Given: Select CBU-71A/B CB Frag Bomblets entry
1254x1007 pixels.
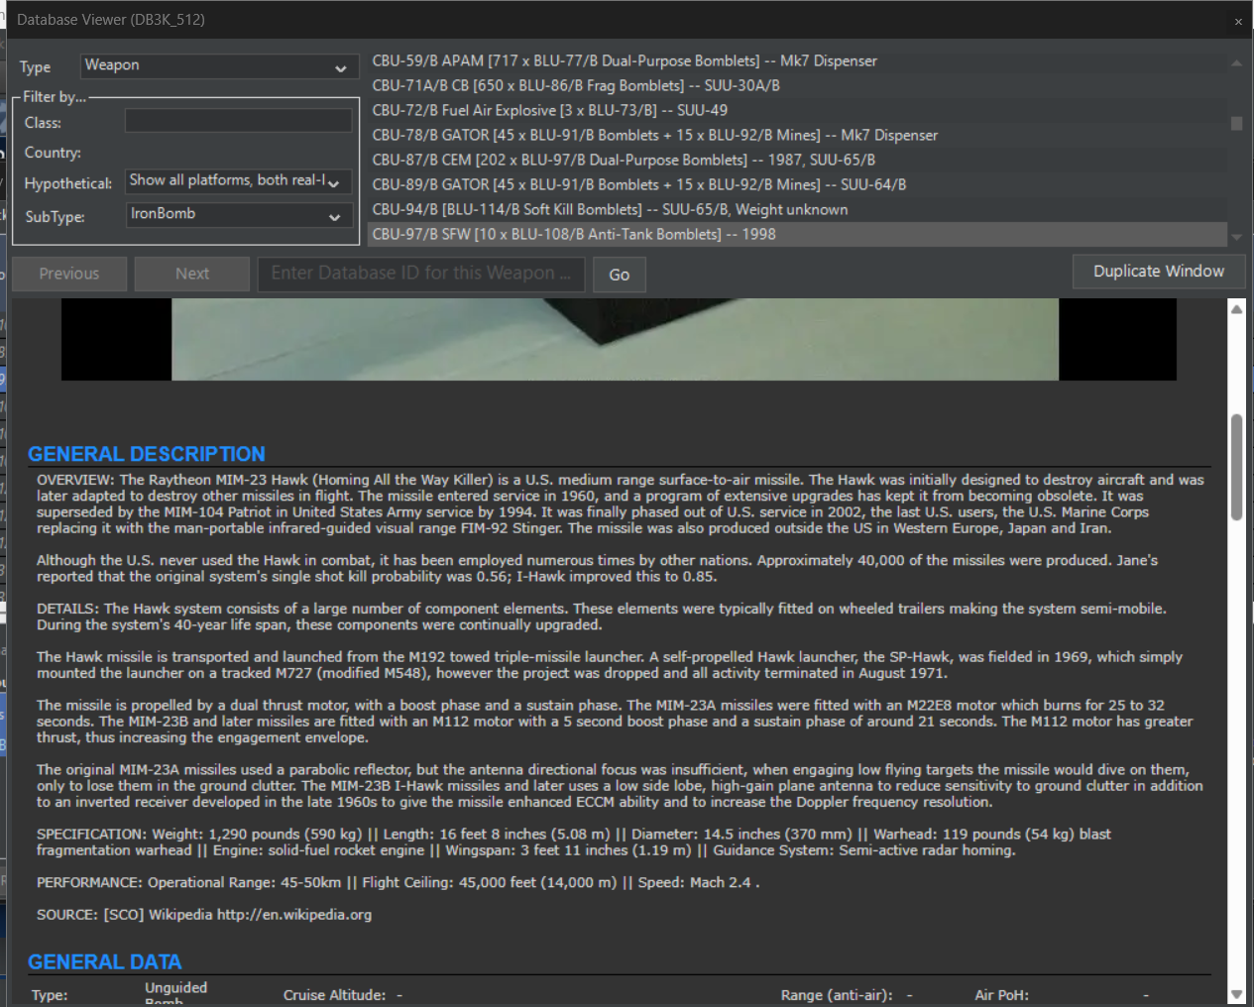Looking at the screenshot, I should (797, 85).
